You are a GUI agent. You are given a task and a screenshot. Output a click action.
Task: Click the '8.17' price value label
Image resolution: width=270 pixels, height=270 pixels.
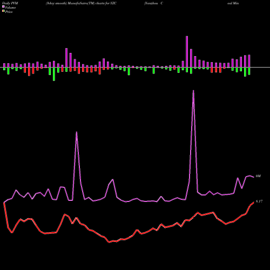coord(259,201)
